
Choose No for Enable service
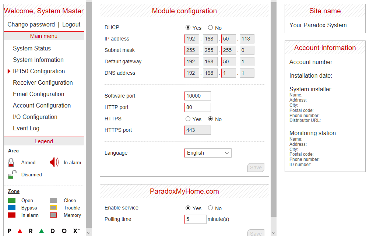(x=210, y=208)
